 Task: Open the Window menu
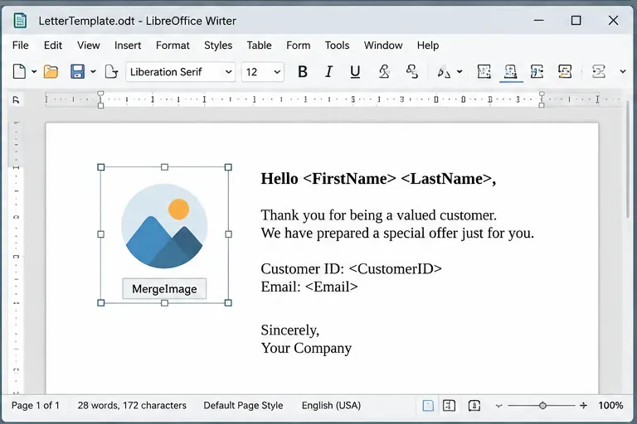coord(382,45)
